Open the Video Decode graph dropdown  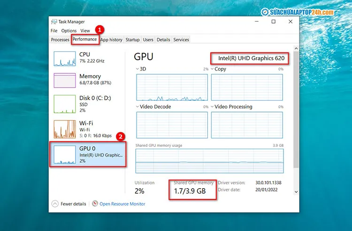(138, 107)
